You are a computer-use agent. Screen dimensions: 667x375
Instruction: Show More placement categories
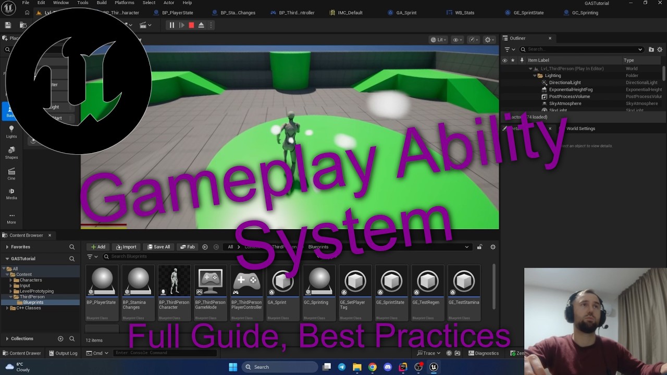(x=11, y=218)
